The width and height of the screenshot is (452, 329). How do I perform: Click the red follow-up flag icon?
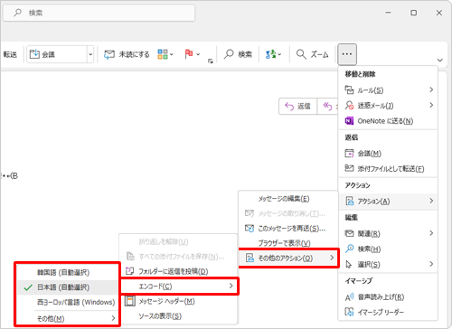coord(189,54)
